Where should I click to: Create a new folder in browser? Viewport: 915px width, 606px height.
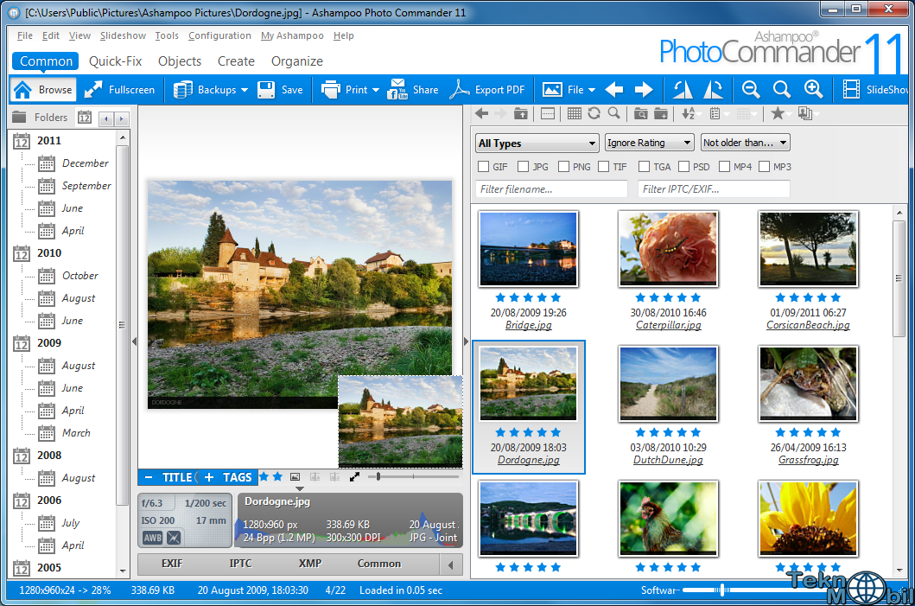click(661, 113)
